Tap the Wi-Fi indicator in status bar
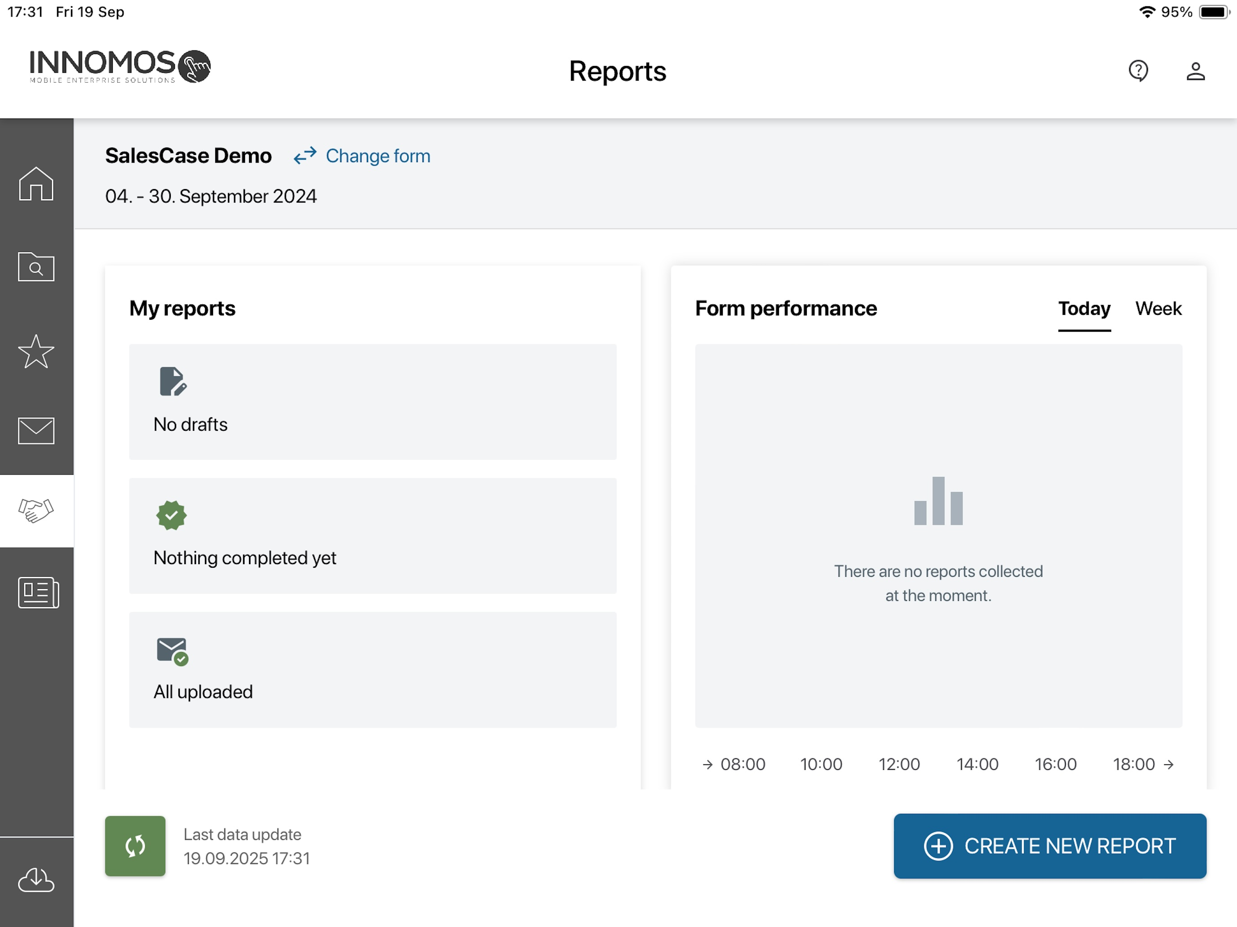The height and width of the screenshot is (927, 1237). click(1147, 12)
